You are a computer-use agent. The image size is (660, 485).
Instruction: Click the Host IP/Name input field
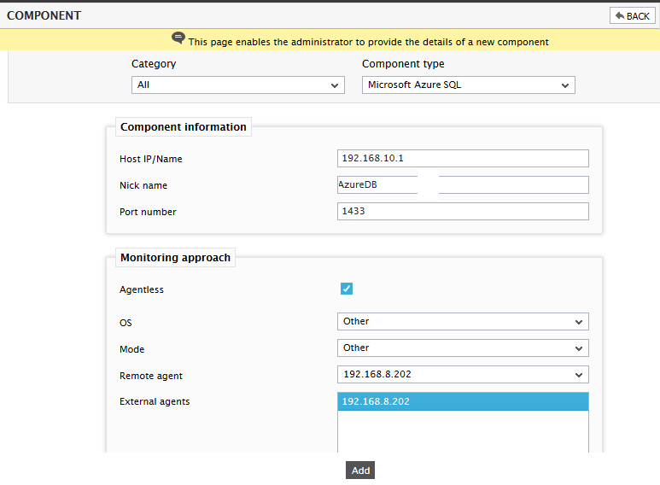pos(463,158)
